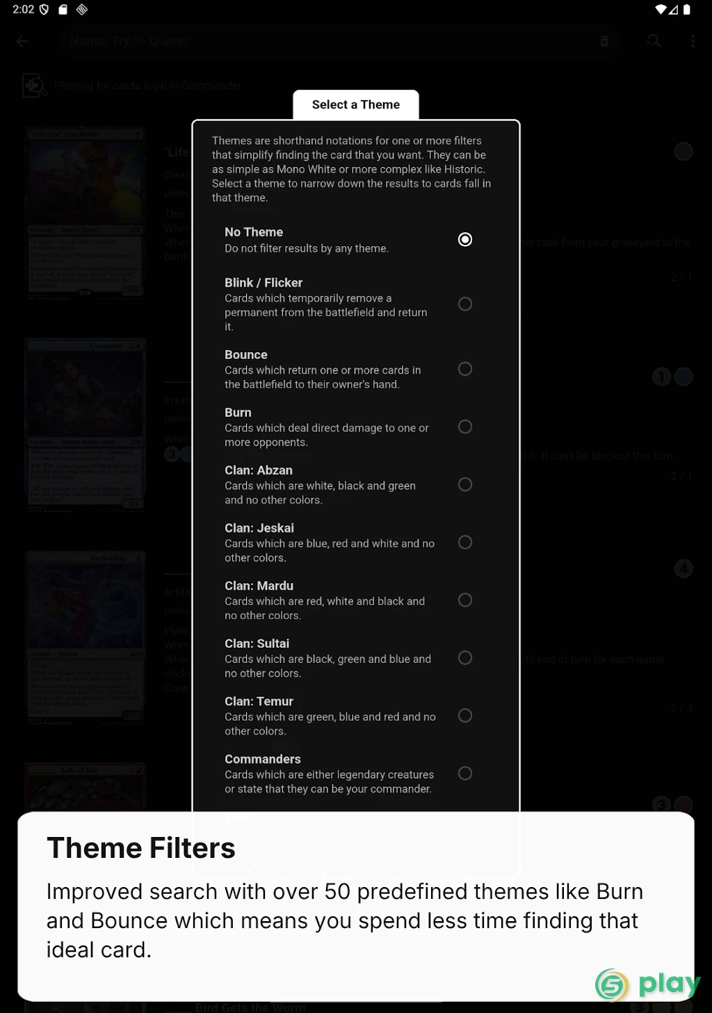Tap the Commander legality filter icon

pyautogui.click(x=34, y=86)
